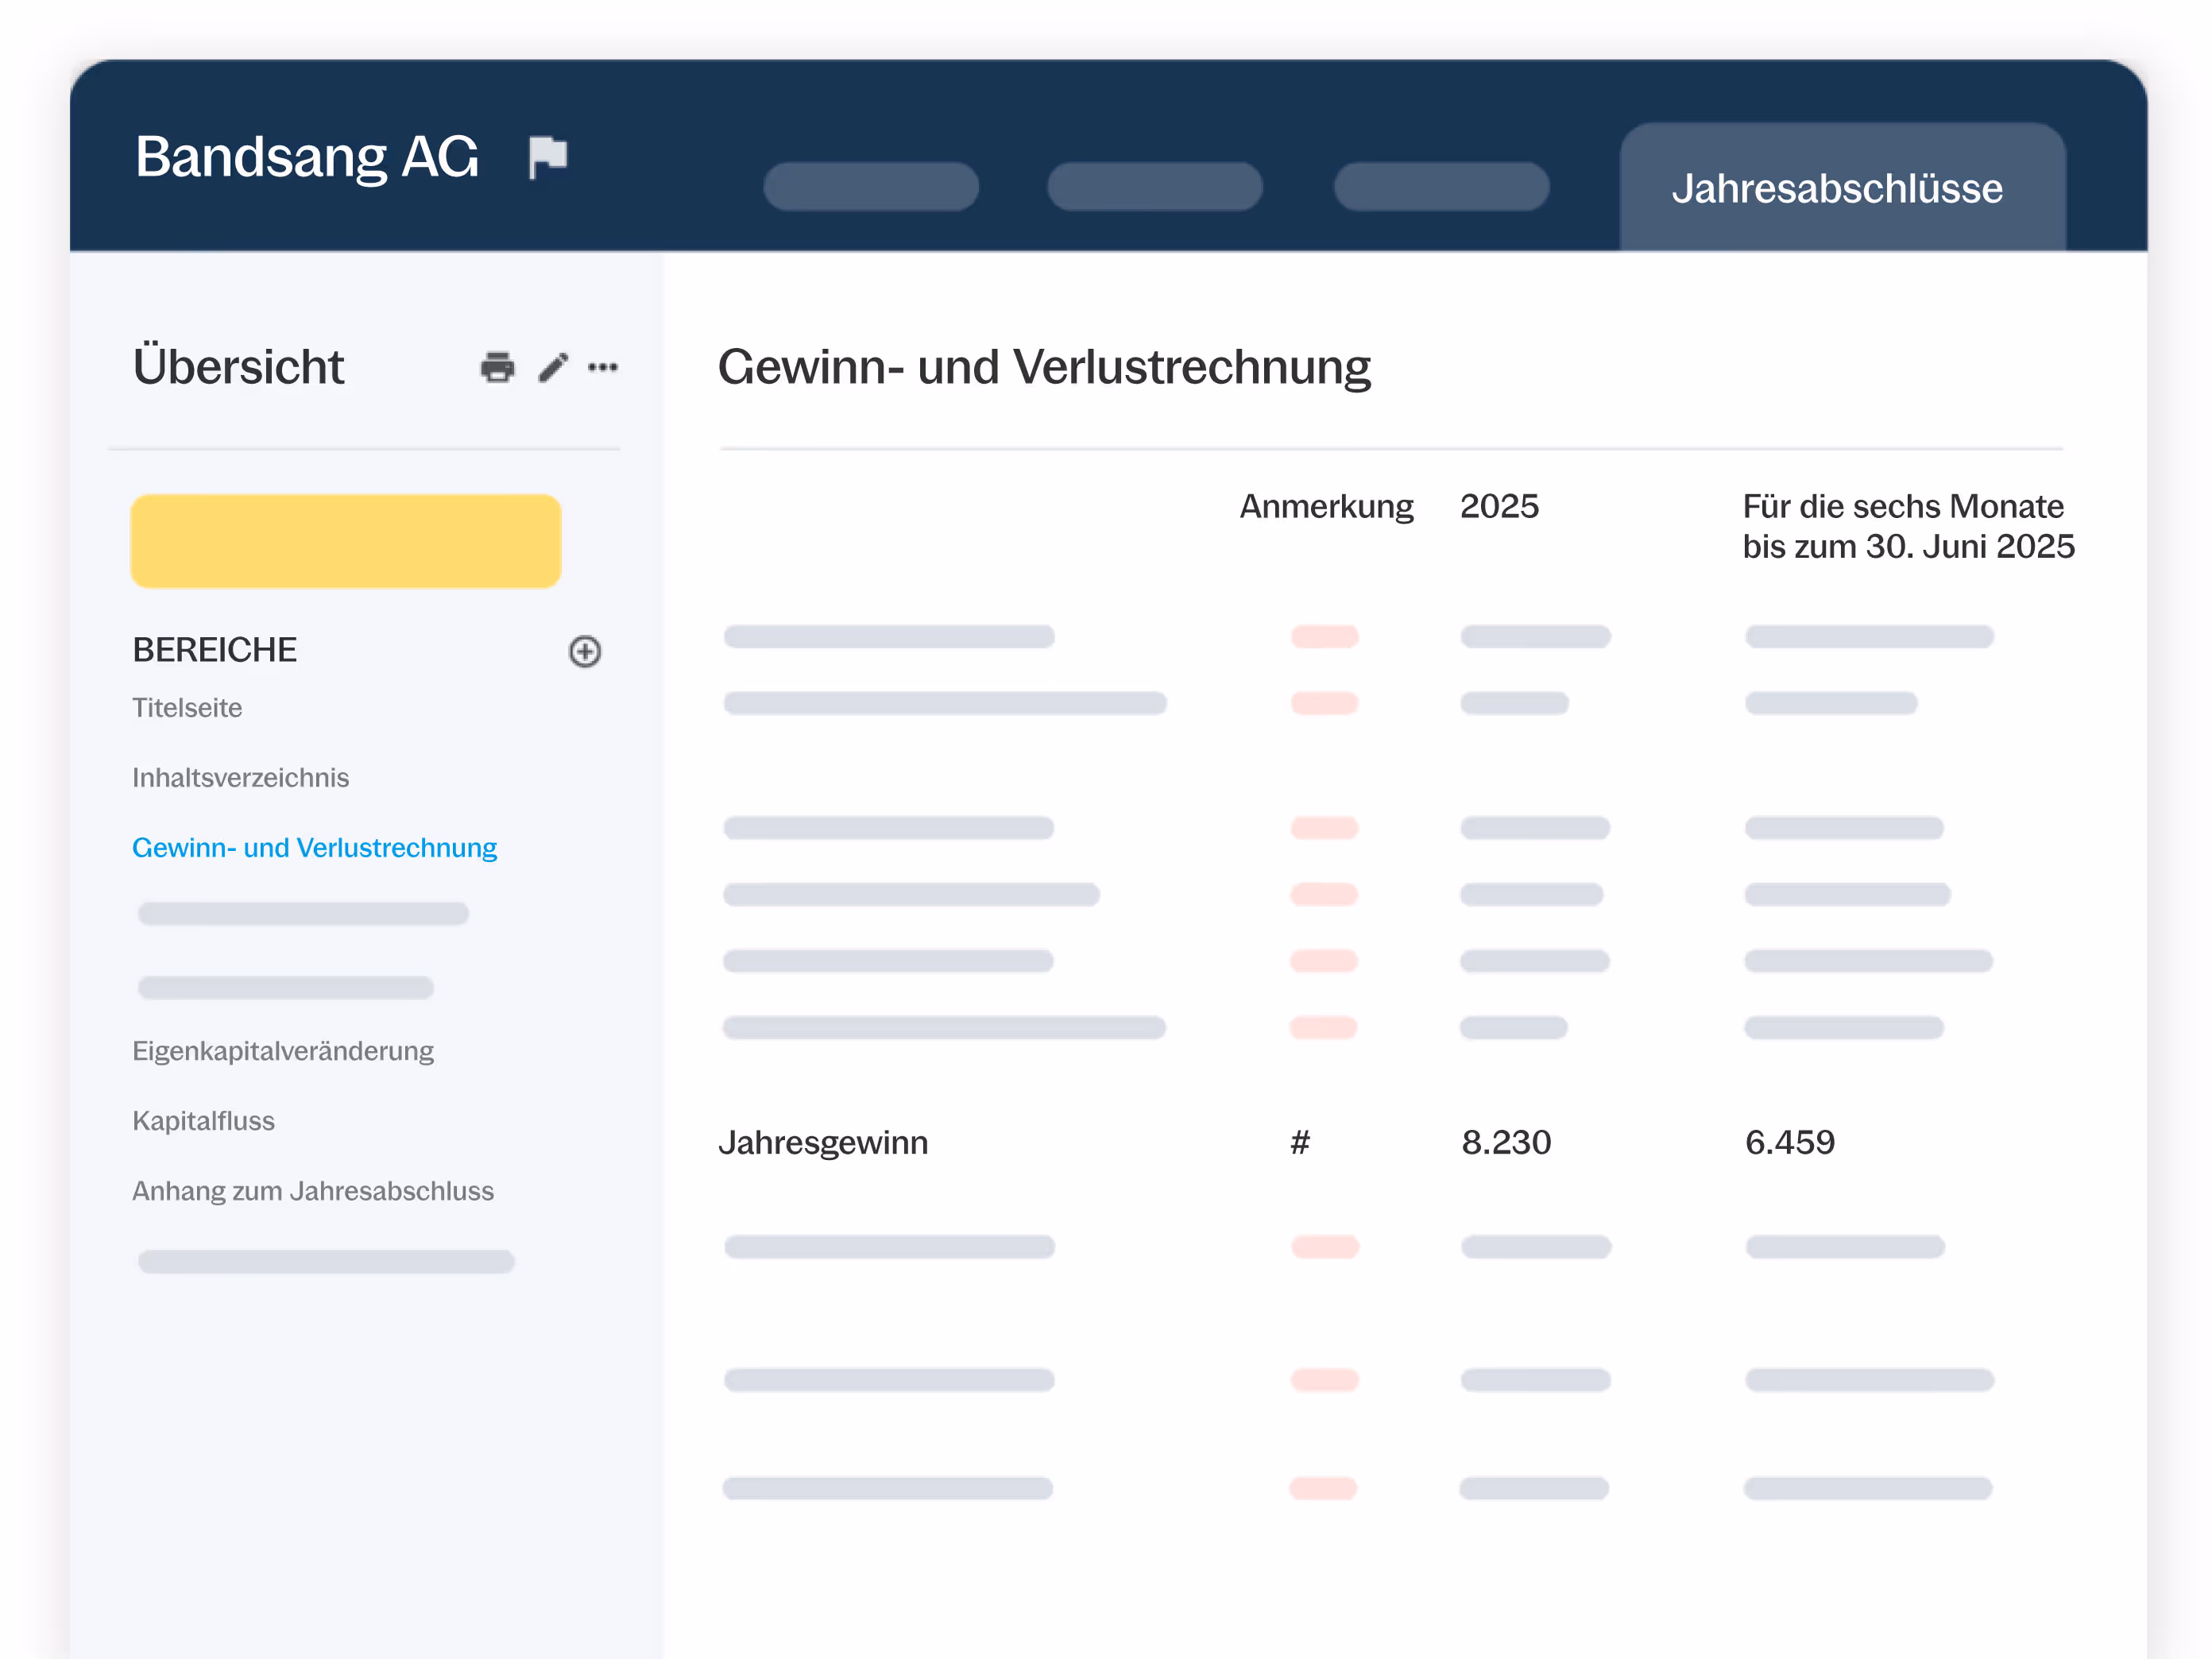Click the Jahresgewinn note reference #
The image size is (2212, 1659).
tap(1300, 1141)
